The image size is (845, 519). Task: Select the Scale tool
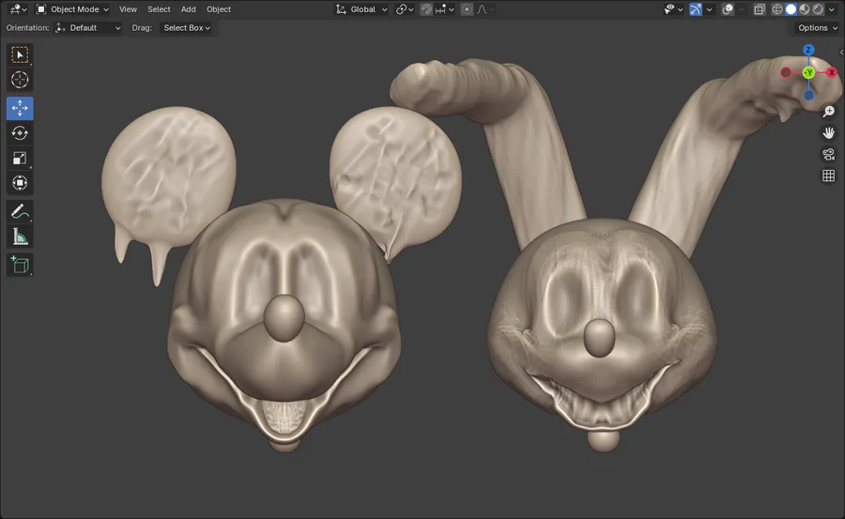click(x=20, y=158)
